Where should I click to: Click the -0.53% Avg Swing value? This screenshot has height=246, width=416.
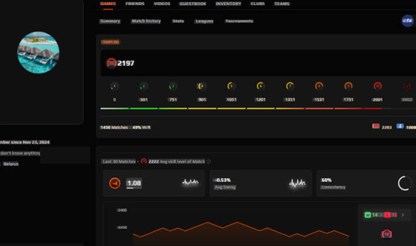pyautogui.click(x=222, y=180)
